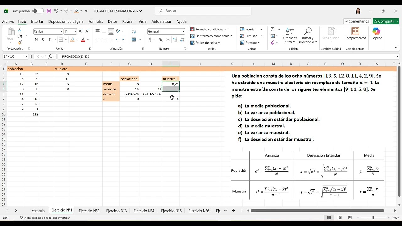Toggle align left horizontal alignment
The image size is (402, 226).
[98, 40]
